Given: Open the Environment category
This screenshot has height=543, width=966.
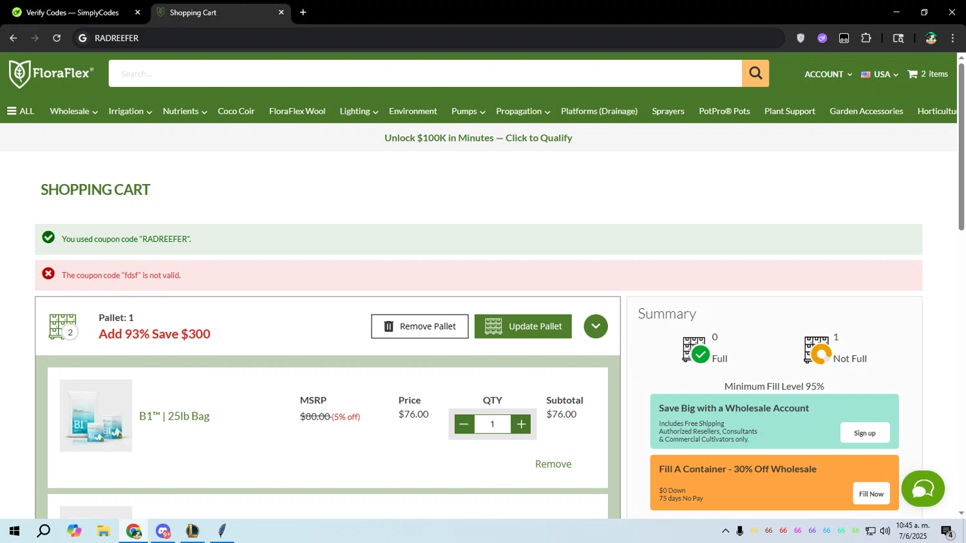Looking at the screenshot, I should (413, 111).
